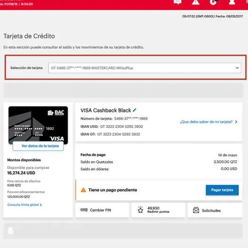Click 49,930 Redimir puntos option
Screen dimensions: 248x248
tap(158, 210)
